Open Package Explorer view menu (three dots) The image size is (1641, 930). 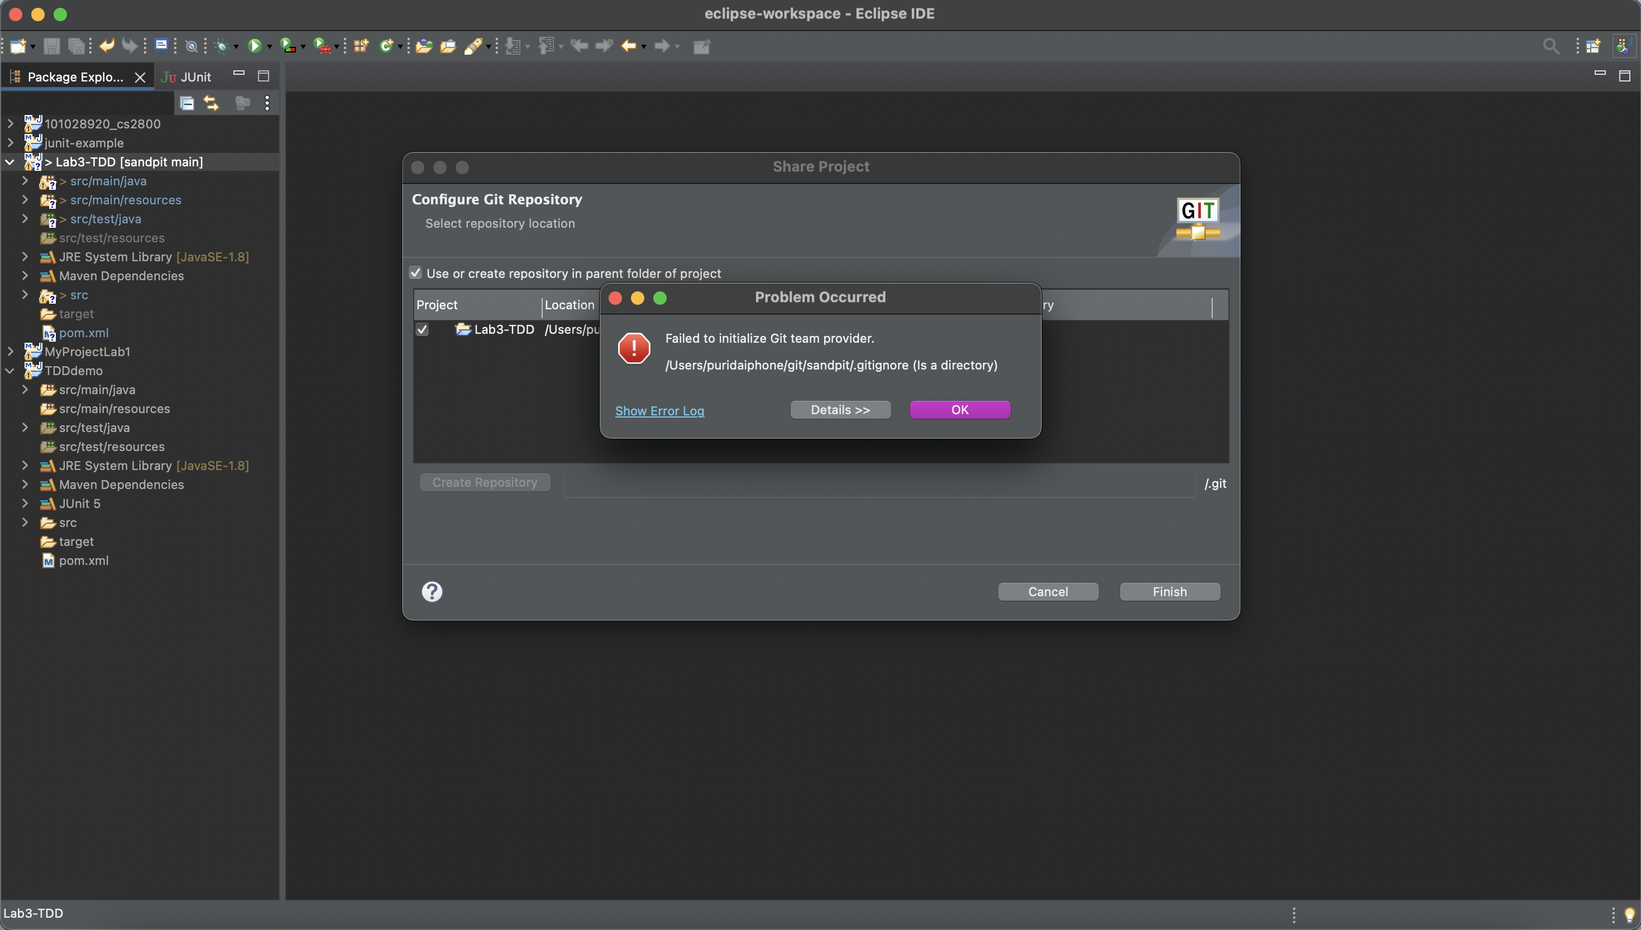pos(267,103)
